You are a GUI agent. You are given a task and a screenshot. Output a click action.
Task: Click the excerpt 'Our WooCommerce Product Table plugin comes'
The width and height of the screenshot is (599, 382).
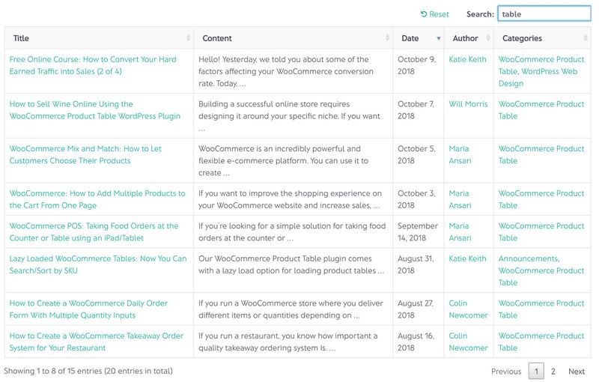coord(291,264)
